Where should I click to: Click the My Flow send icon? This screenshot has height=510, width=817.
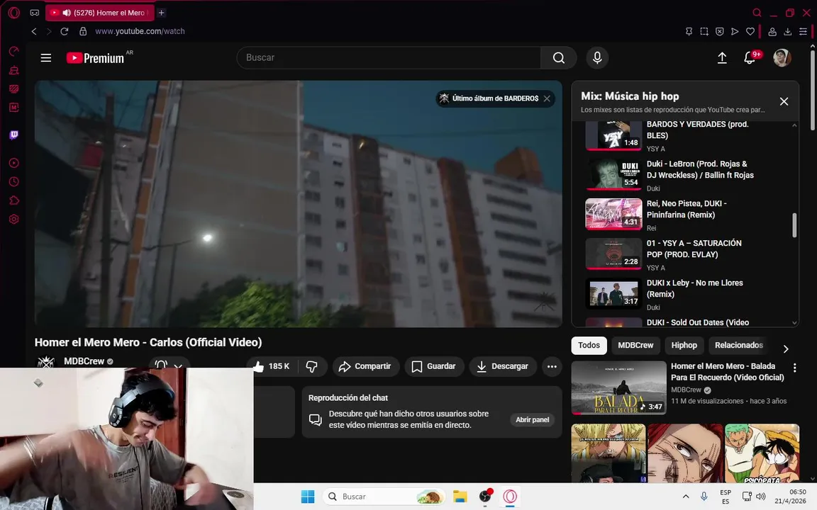tap(735, 31)
